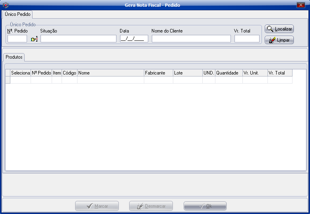Open the Produtos tab
This screenshot has height=214, width=310.
[x=14, y=57]
